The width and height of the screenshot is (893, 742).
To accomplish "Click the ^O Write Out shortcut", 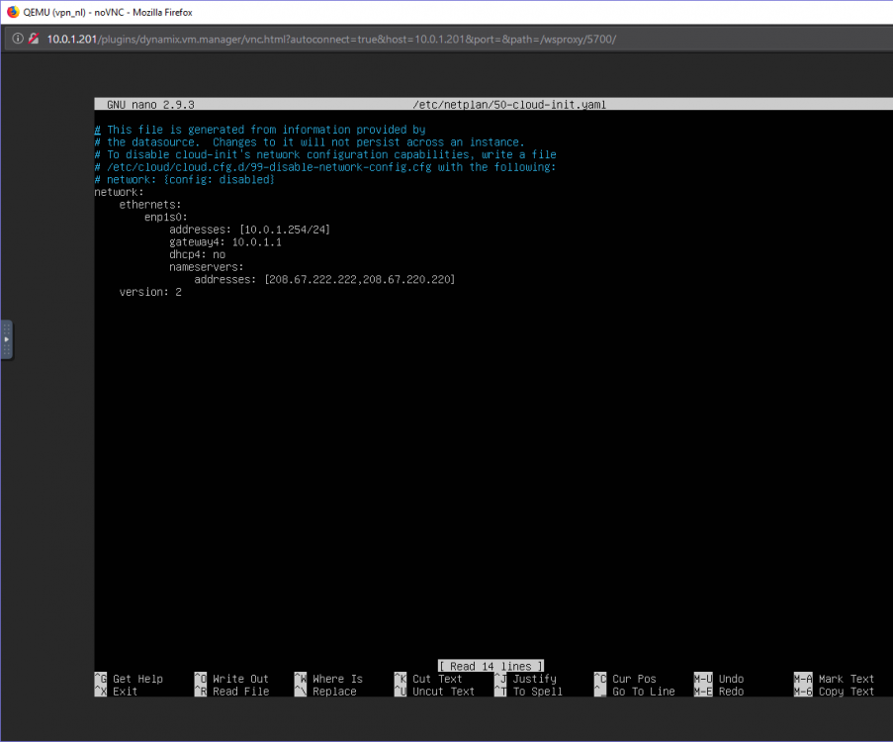I will coord(231,679).
